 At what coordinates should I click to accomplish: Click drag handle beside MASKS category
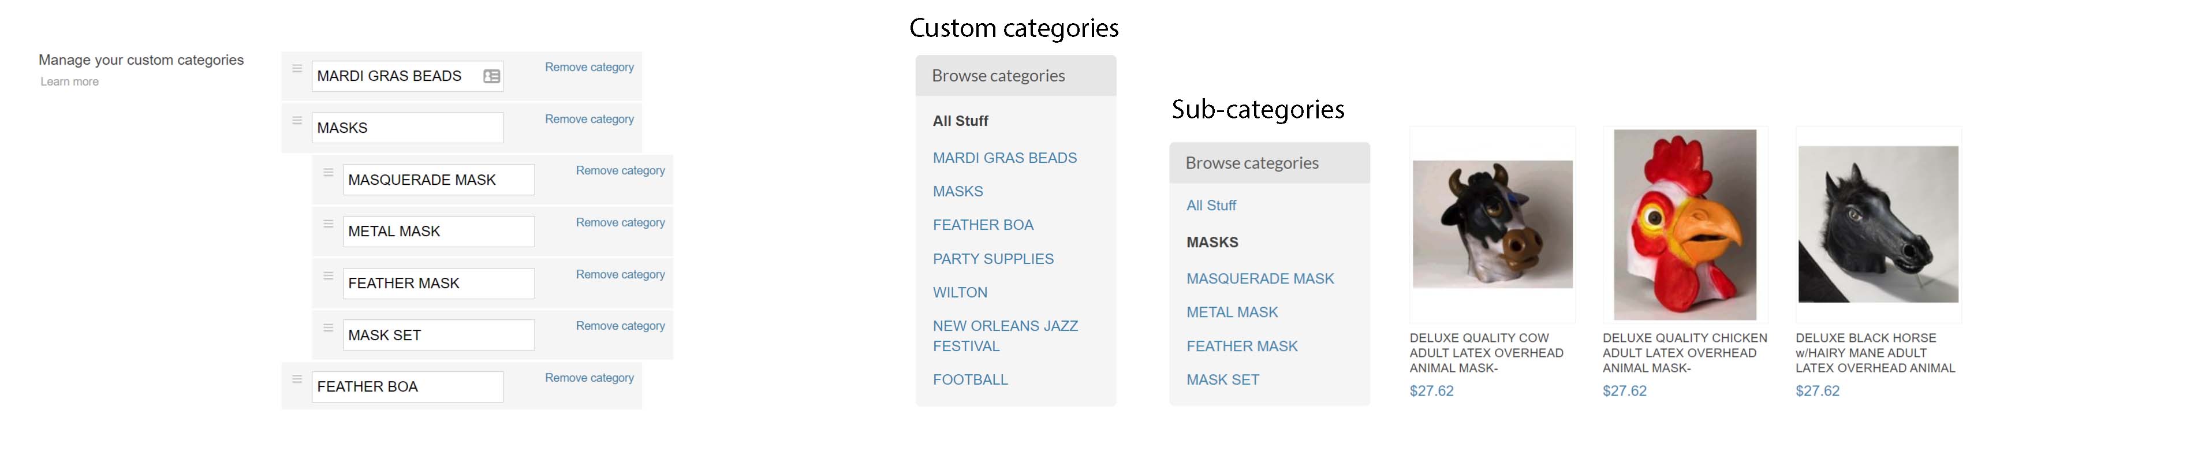coord(297,120)
